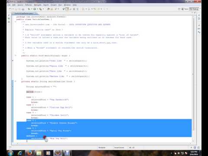208x156 pixels.
Task: Open the Refactor menu
Action: (28, 5)
